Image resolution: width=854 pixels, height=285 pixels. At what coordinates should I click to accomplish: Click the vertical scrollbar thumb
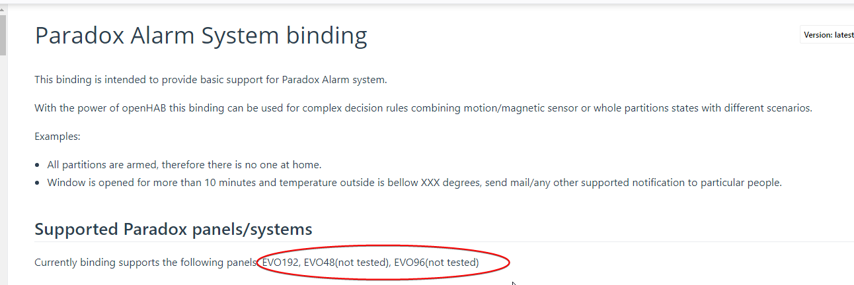pyautogui.click(x=3, y=36)
